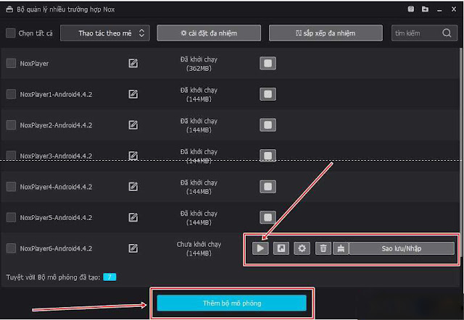Image resolution: width=464 pixels, height=320 pixels.
Task: Click 'Thêm bộ mô phỏng' button
Action: [232, 303]
